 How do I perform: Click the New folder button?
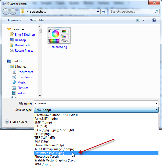pyautogui.click(x=37, y=20)
